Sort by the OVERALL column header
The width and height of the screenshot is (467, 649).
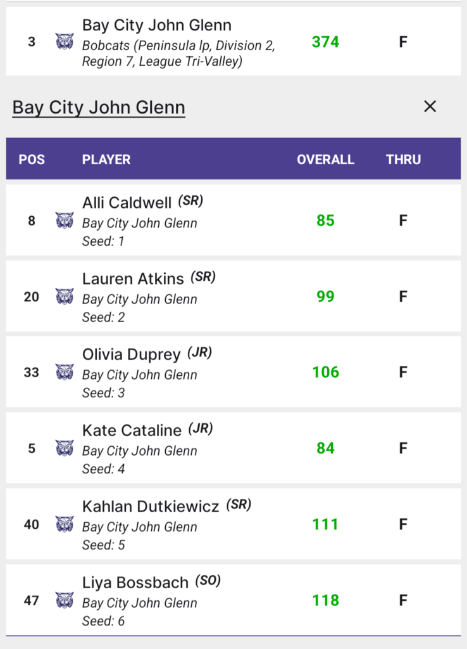[325, 159]
